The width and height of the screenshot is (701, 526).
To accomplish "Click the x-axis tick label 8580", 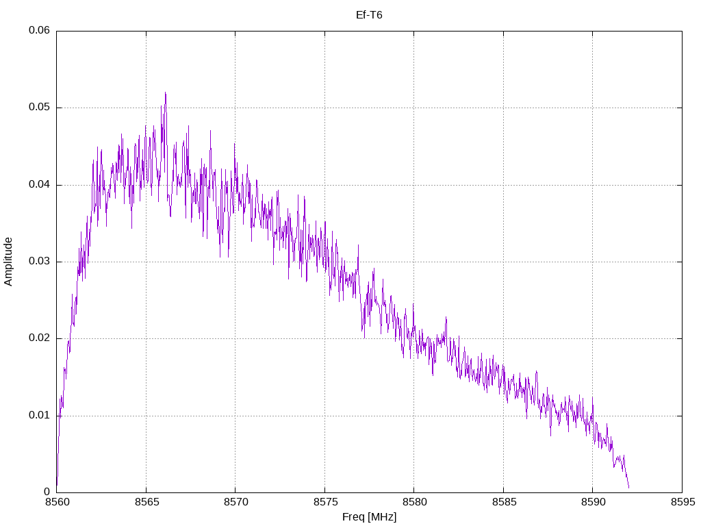I will tap(414, 502).
